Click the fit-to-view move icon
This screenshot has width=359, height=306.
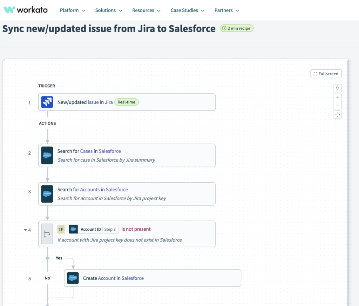click(338, 115)
